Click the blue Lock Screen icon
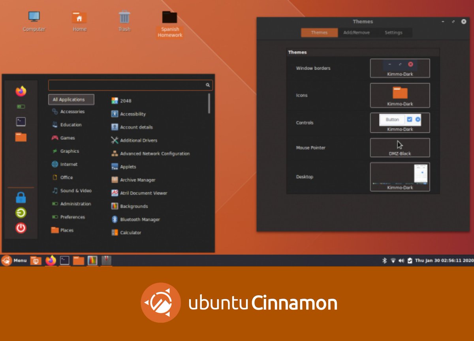The width and height of the screenshot is (474, 341). 21,197
